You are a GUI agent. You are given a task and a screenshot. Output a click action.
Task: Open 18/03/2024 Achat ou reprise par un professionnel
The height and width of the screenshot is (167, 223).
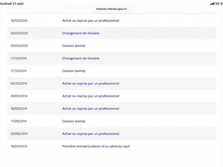(91, 21)
